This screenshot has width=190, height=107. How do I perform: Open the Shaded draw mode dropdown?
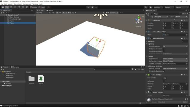coord(43,13)
